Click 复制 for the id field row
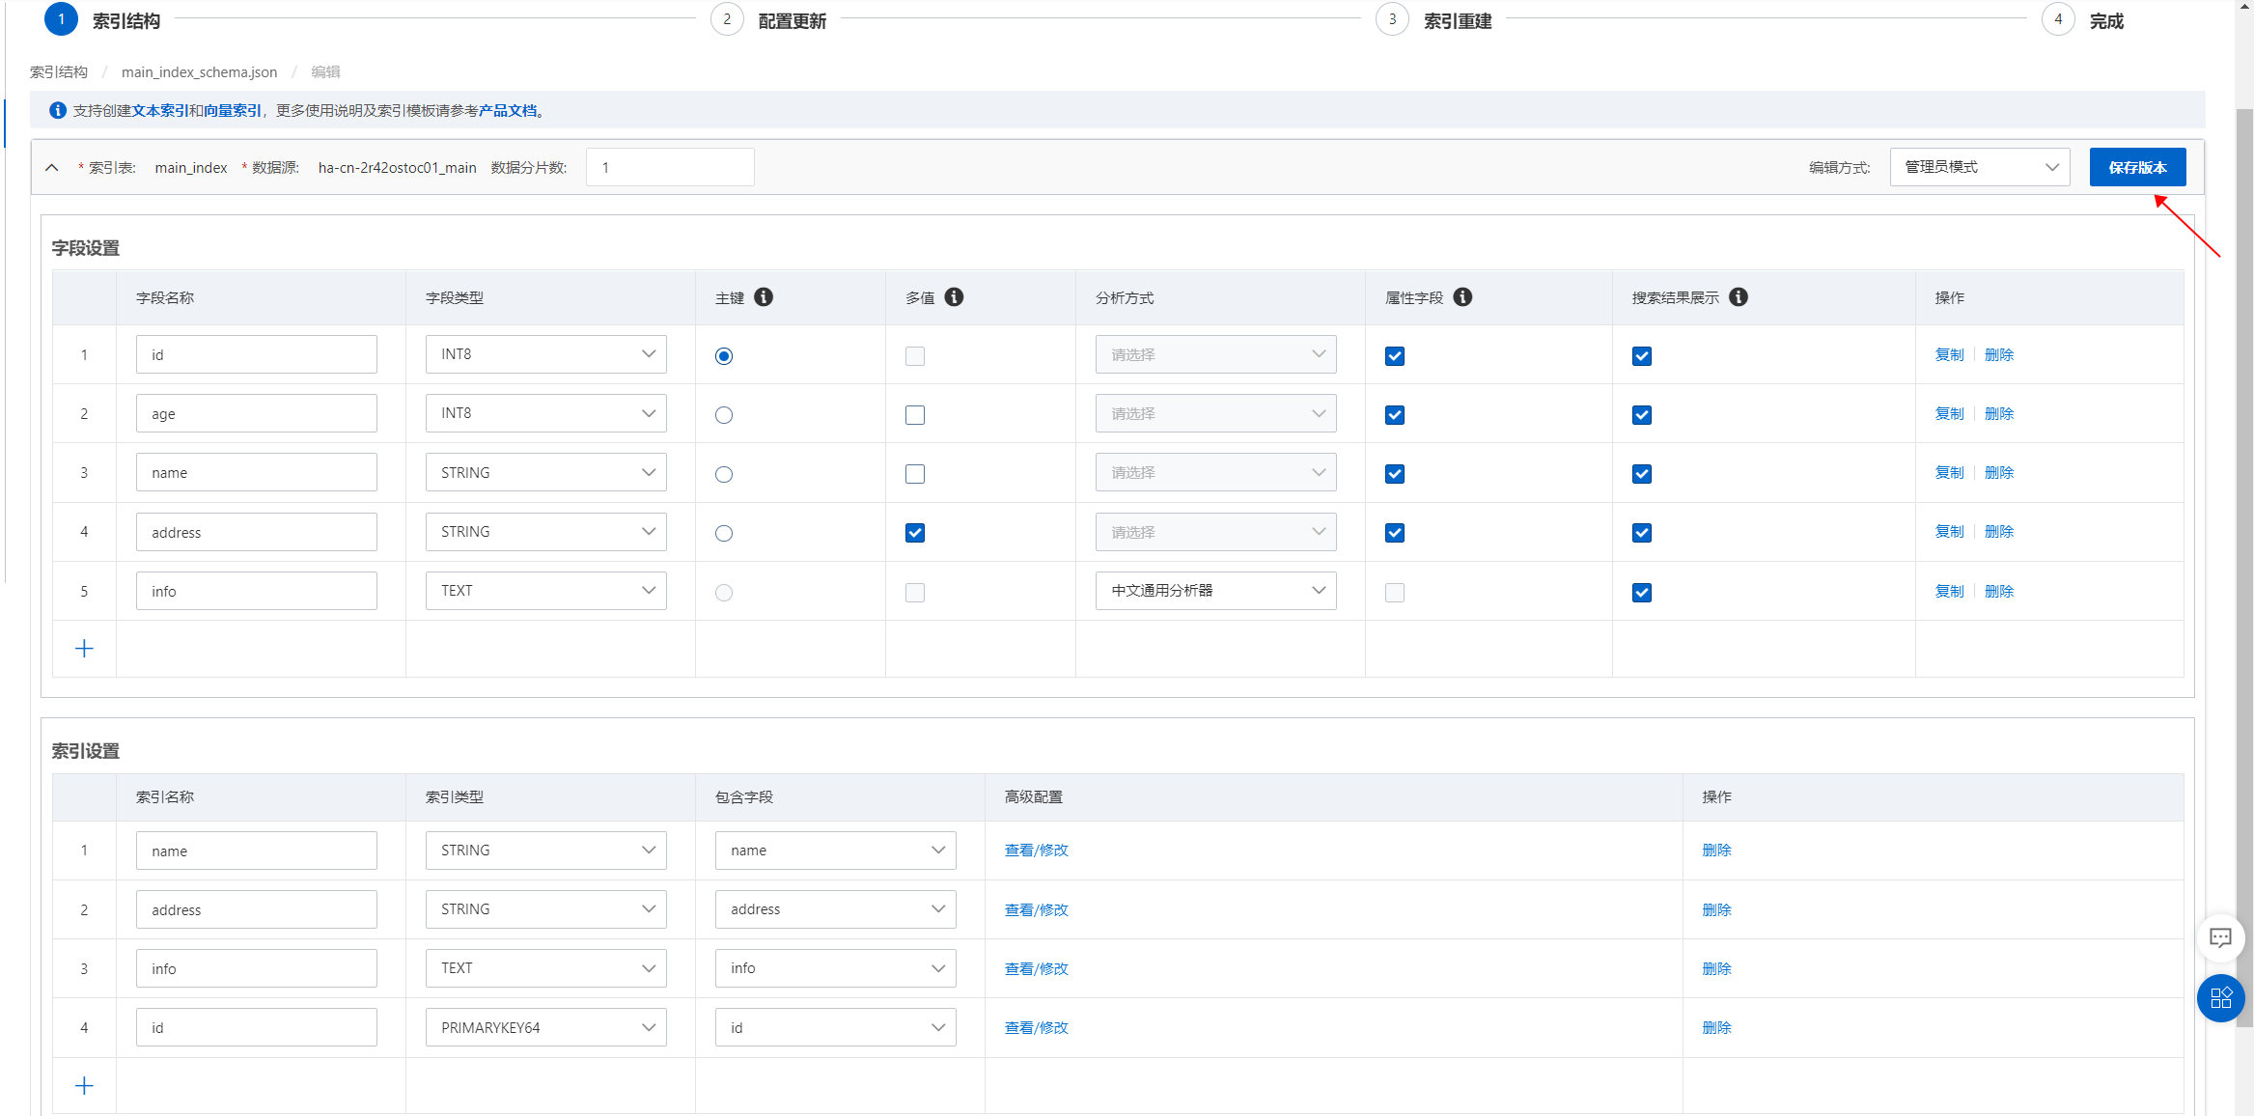 (x=1949, y=355)
